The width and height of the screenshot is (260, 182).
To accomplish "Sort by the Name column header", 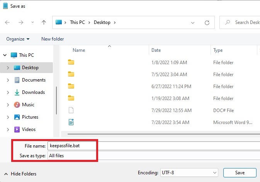I will coord(79,50).
